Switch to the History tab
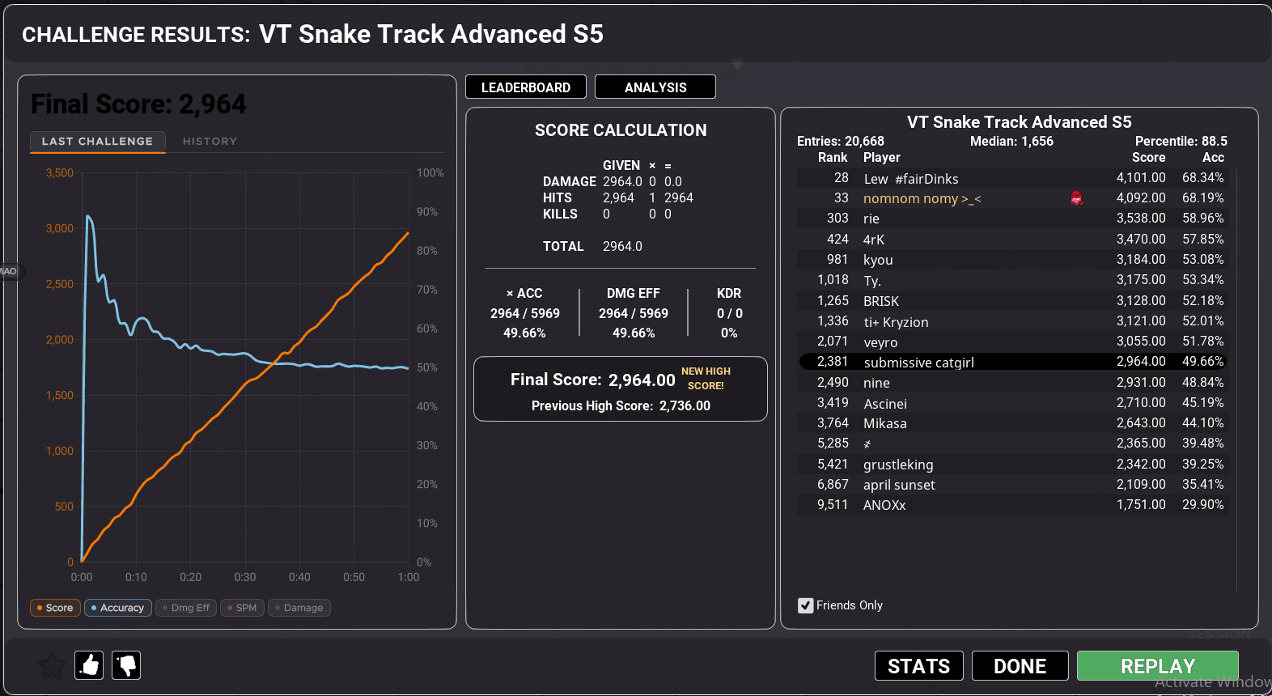Viewport: 1272px width, 696px height. pos(210,142)
